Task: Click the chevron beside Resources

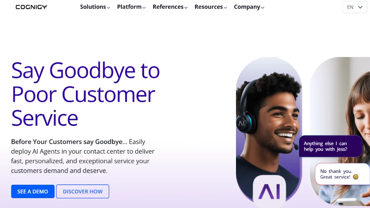Action: 225,7
